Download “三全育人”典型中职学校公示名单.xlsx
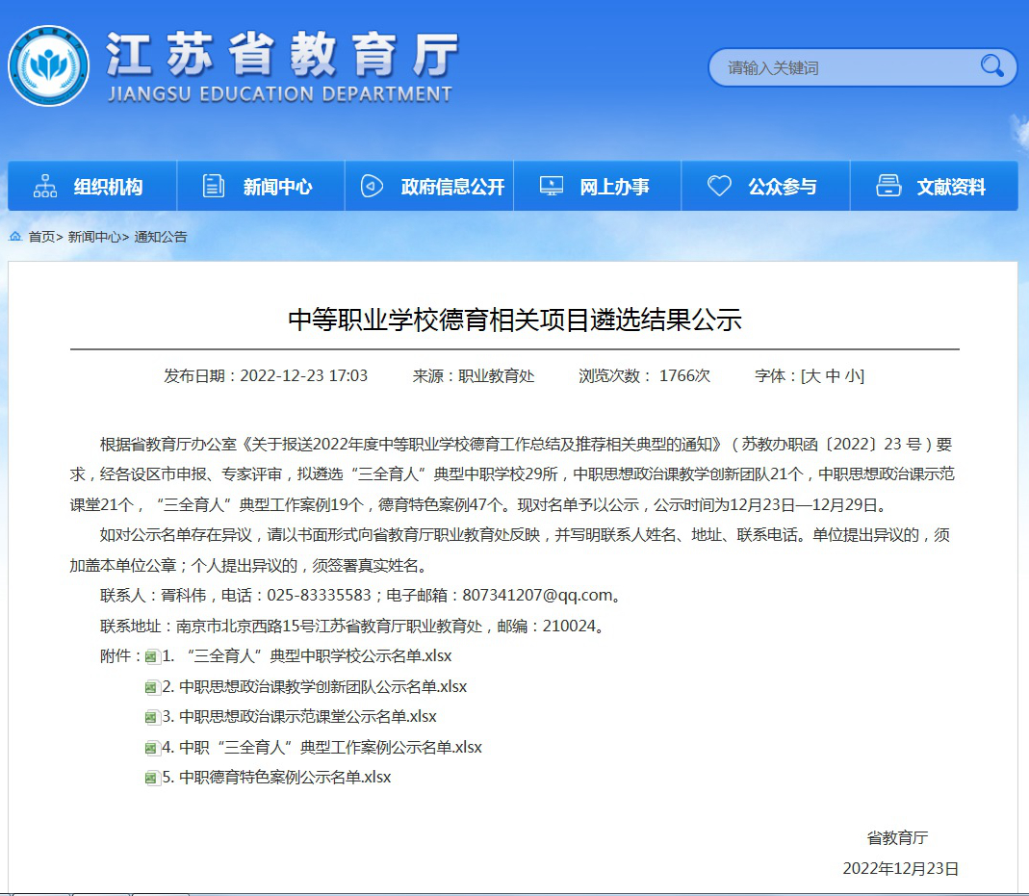 coord(307,656)
